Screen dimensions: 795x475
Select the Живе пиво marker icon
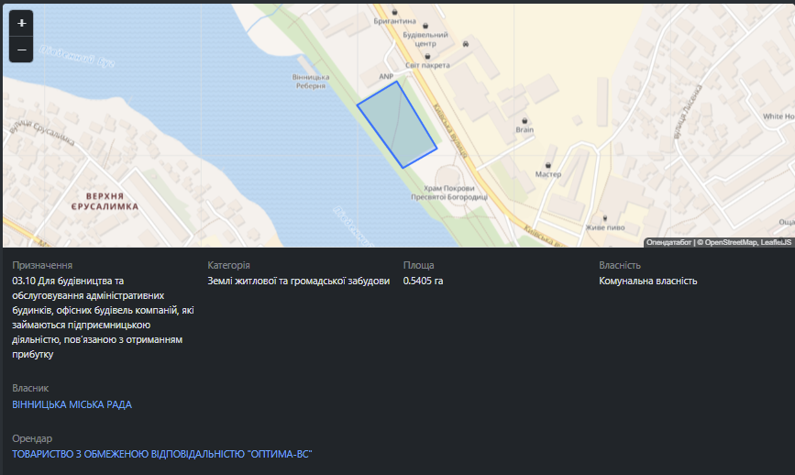tap(603, 215)
